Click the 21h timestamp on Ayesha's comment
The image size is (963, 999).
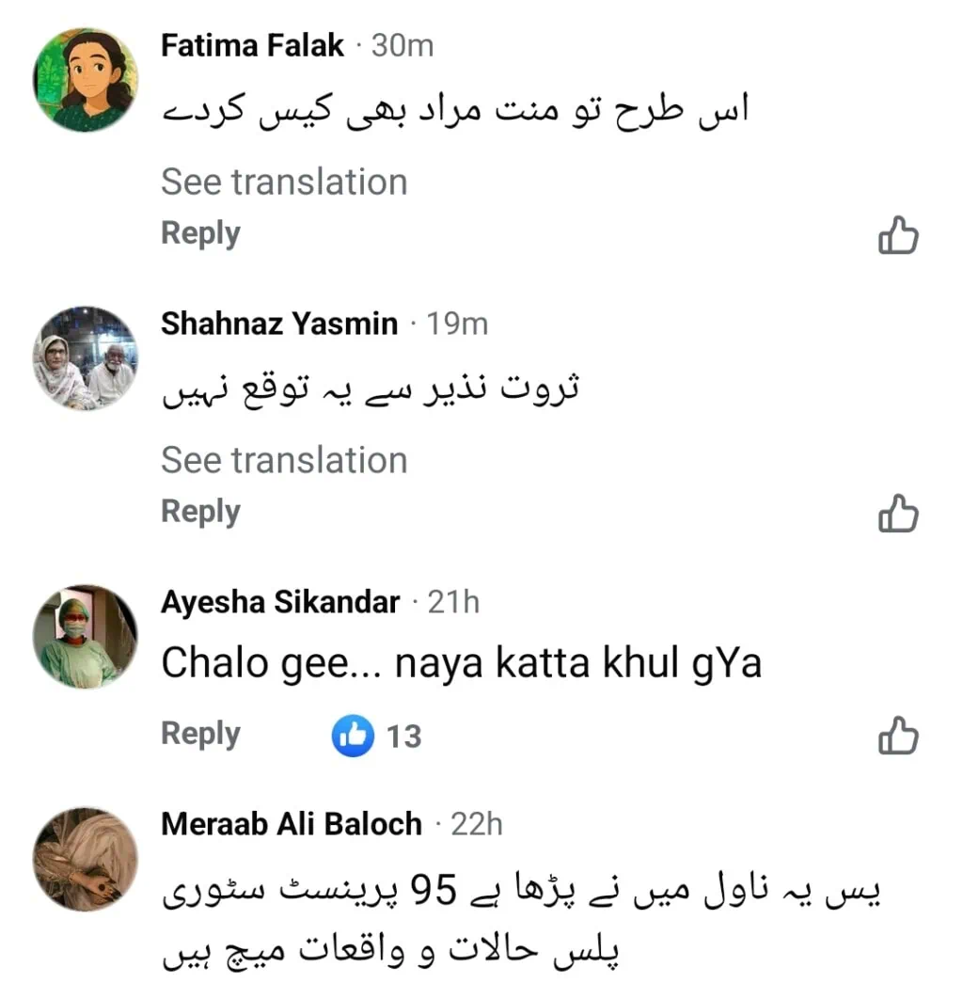(453, 603)
